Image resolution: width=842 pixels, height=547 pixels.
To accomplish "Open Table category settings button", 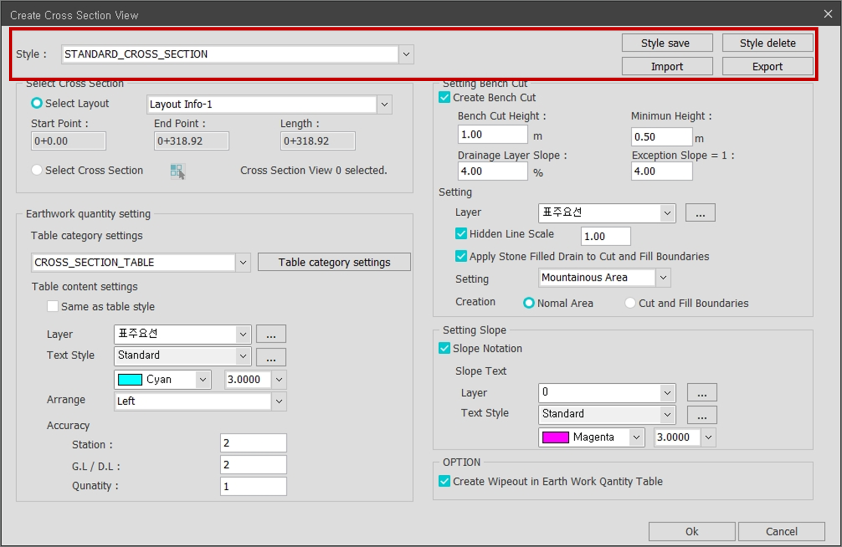I will [334, 262].
